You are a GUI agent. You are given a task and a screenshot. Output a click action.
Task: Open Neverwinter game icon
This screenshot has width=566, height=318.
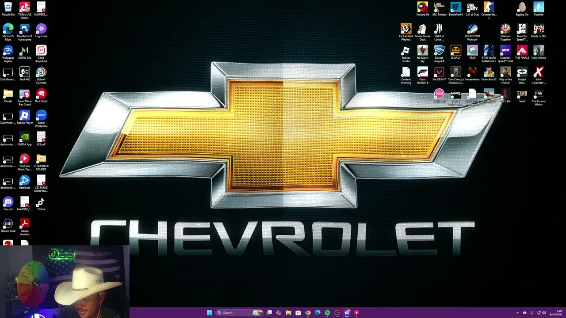coord(472,74)
